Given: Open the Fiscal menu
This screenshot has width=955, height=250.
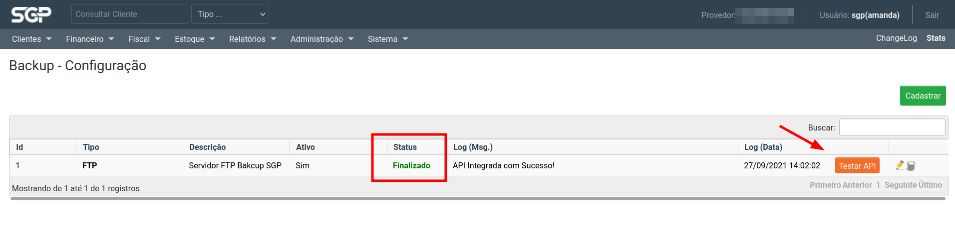Looking at the screenshot, I should 144,39.
